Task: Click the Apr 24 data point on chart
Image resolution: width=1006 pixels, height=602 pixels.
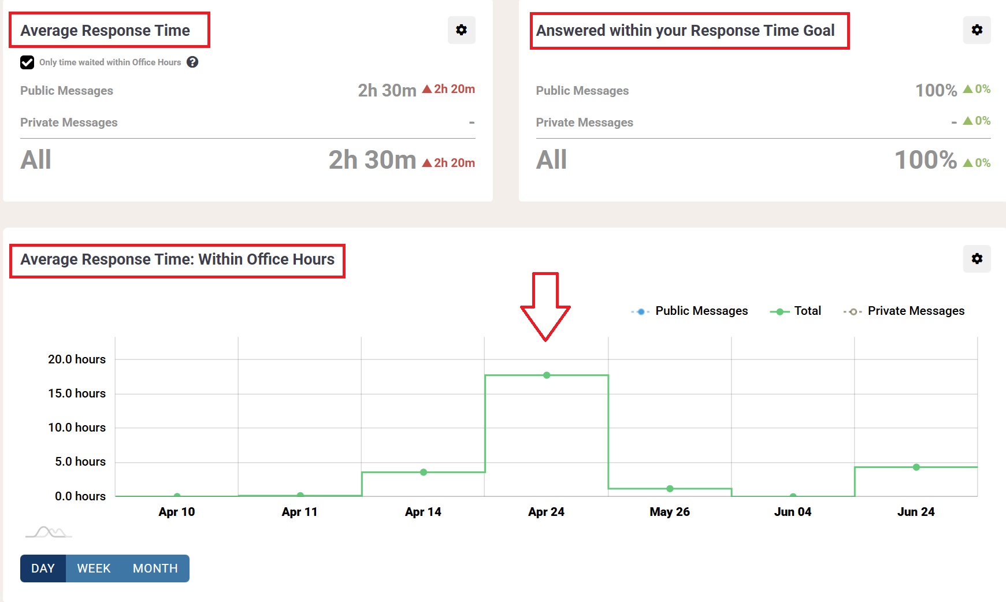Action: click(547, 376)
